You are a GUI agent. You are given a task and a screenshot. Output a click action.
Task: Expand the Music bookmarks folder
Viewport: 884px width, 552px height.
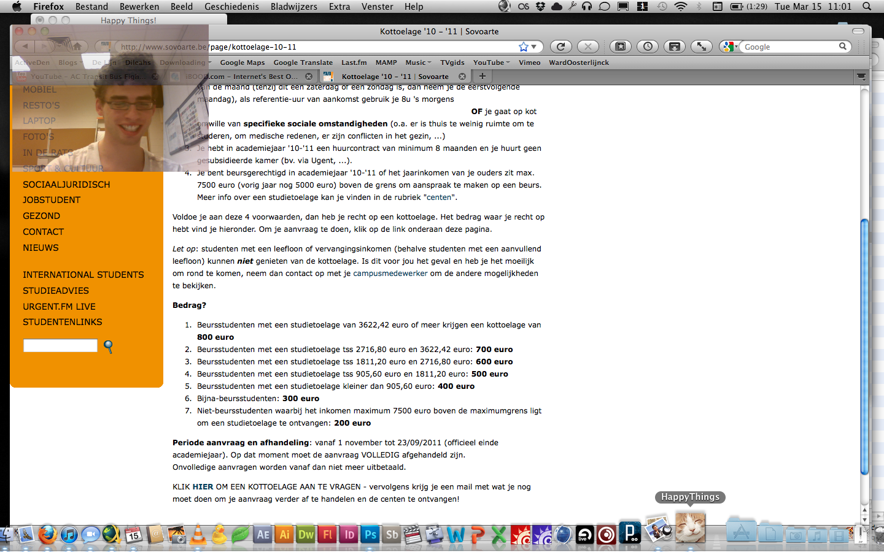click(x=418, y=63)
